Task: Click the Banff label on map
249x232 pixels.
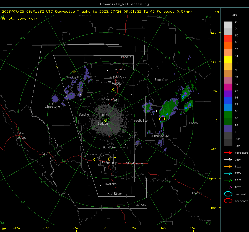Action: (46, 154)
